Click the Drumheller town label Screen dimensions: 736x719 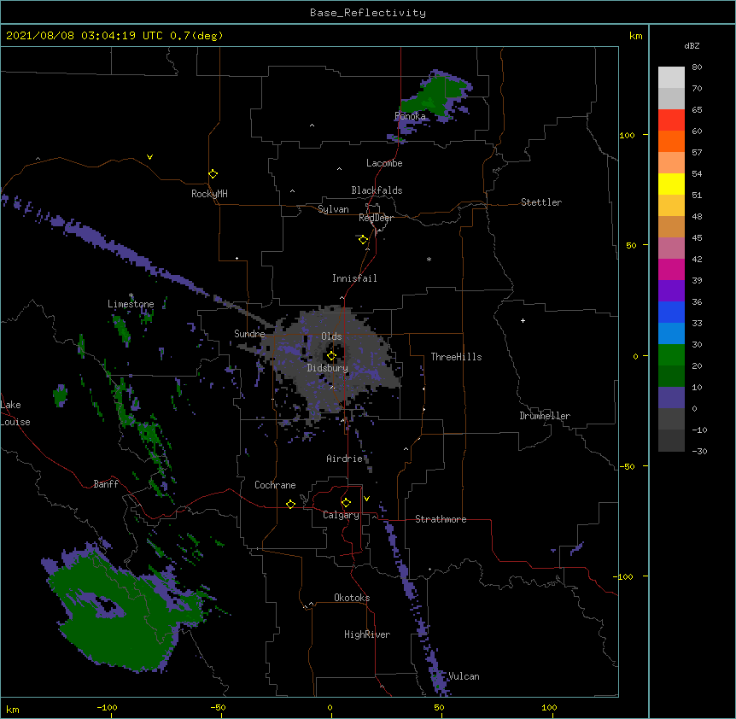(545, 416)
